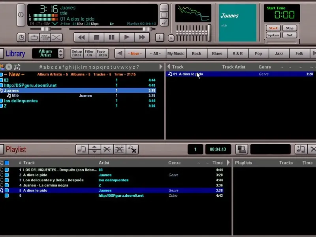316x237 pixels.
Task: Toggle checkbox for playlist track 6
Action: (7, 196)
